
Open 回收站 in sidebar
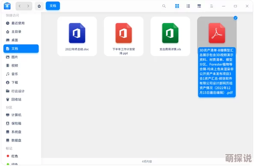click(21, 99)
